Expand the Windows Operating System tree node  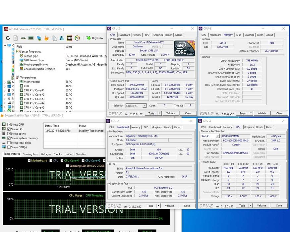click(5, 87)
